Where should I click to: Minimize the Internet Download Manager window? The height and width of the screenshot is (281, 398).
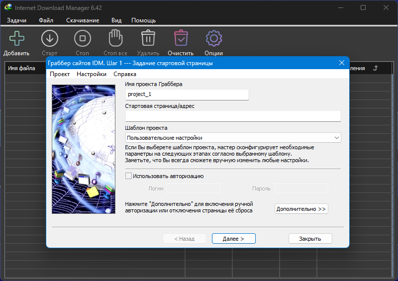(341, 7)
